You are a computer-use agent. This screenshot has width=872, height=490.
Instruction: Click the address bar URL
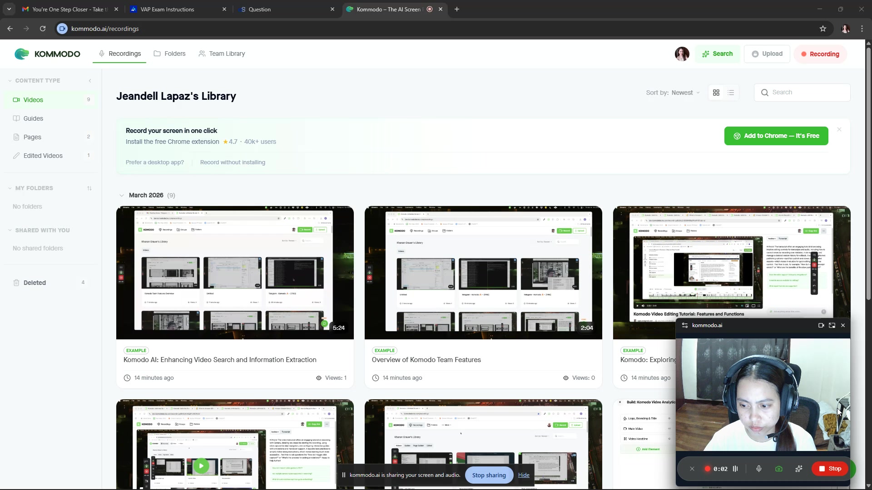point(105,29)
